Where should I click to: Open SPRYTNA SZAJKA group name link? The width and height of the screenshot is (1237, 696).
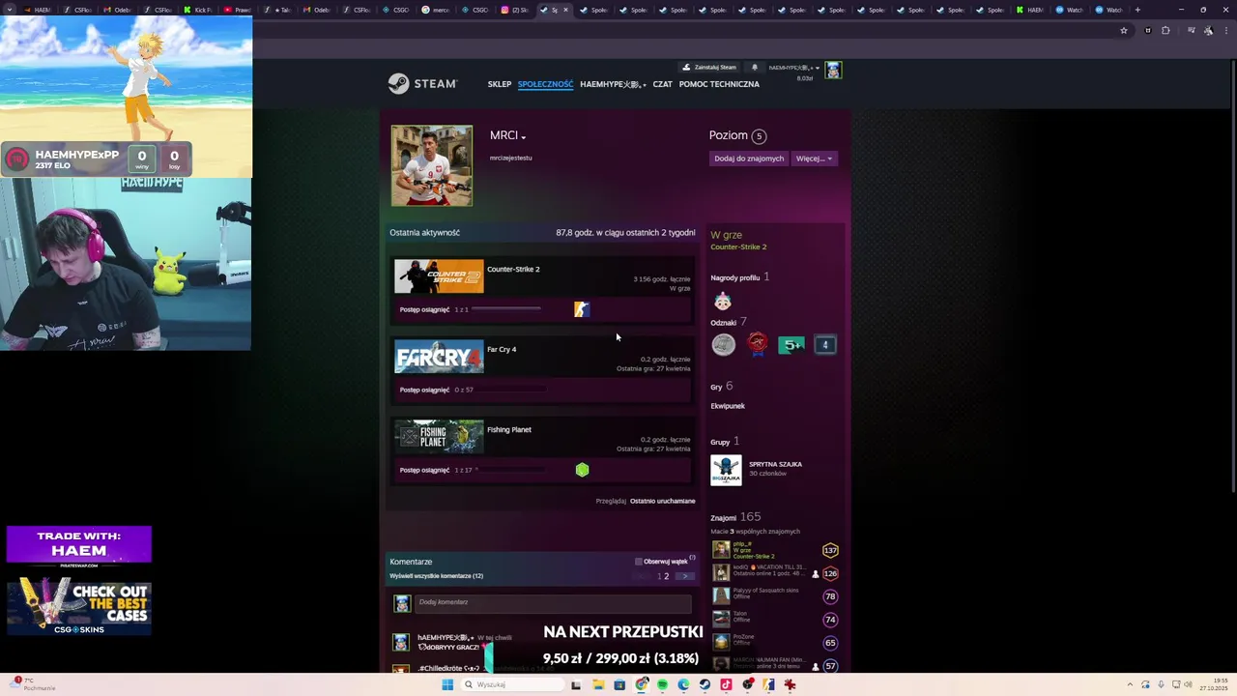tap(775, 464)
